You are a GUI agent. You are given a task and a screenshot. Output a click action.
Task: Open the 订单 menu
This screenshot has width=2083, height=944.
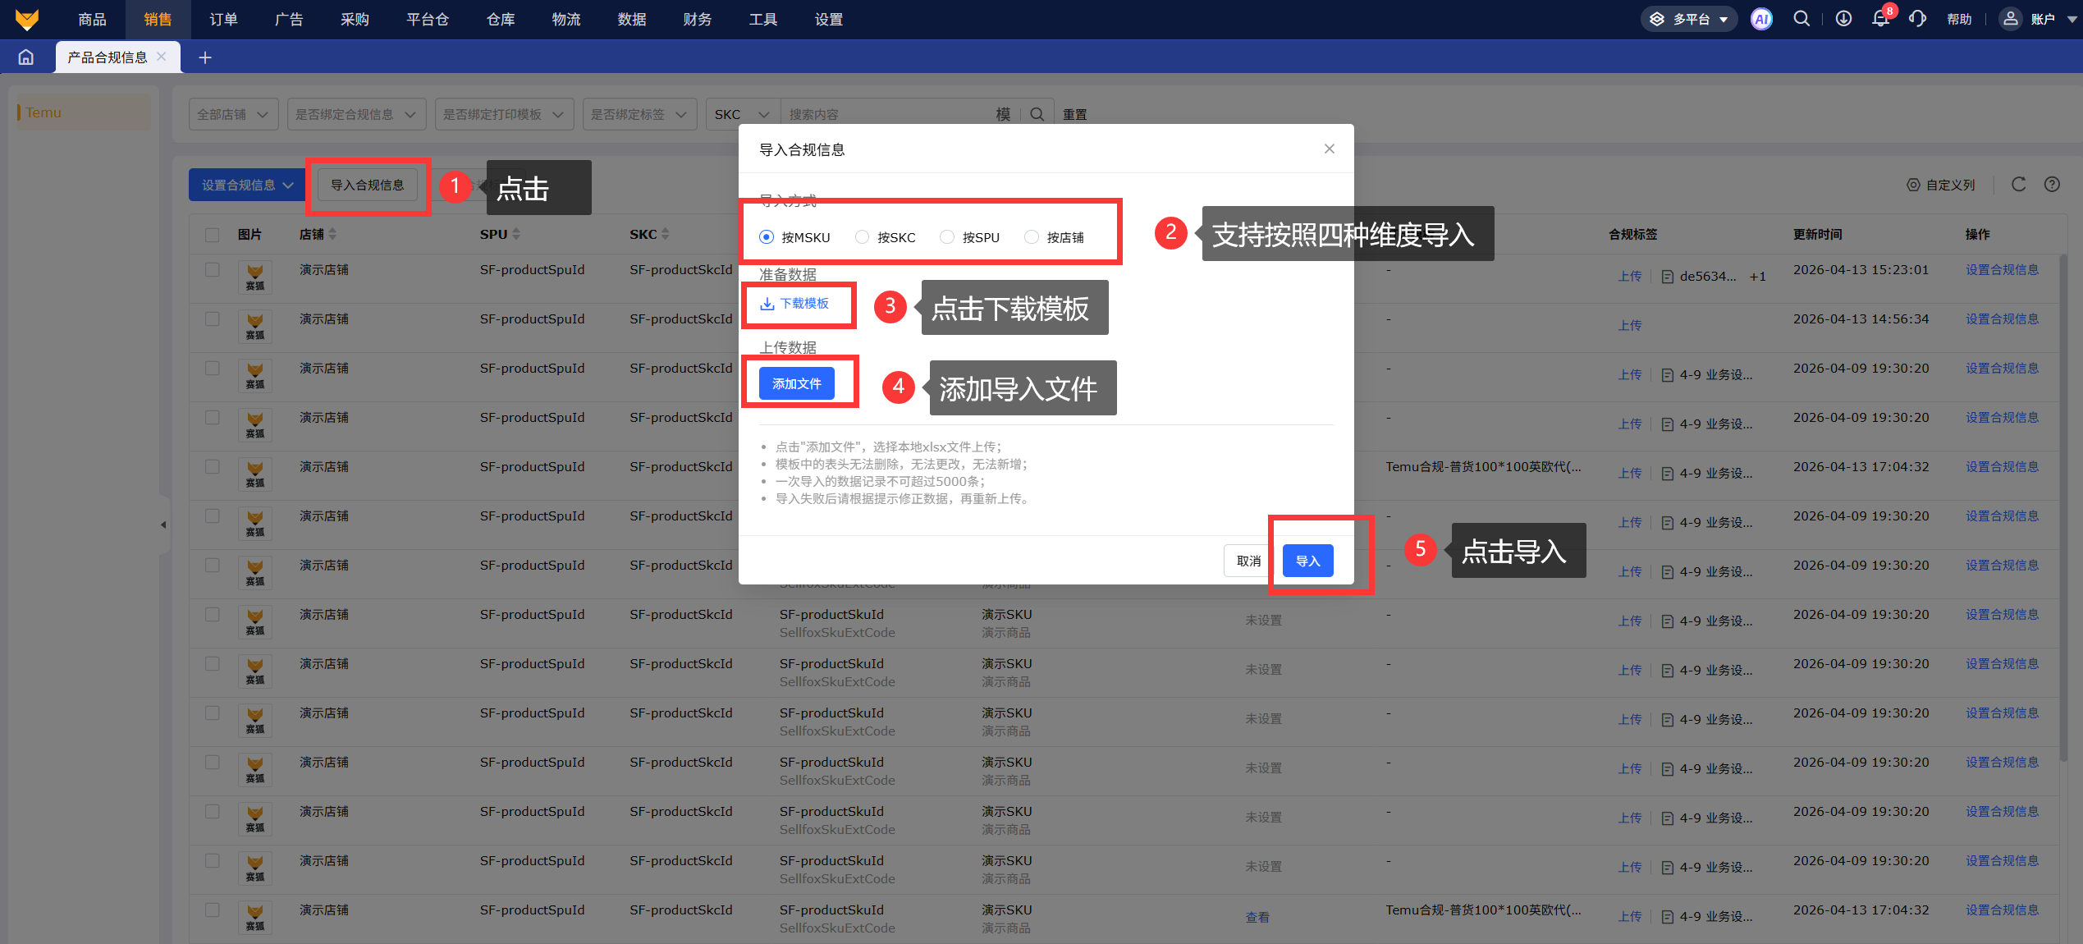click(x=223, y=19)
